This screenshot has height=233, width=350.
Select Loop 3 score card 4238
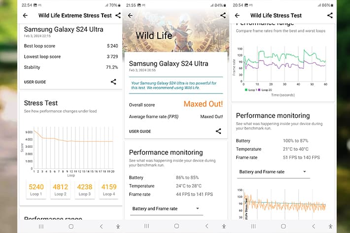pyautogui.click(x=85, y=190)
